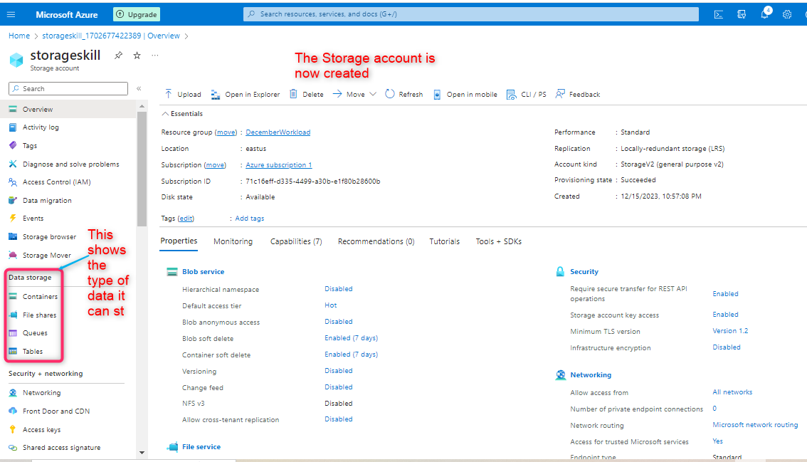Screen dimensions: 807x462
Task: Open Networking heading link in properties
Action: coord(591,375)
